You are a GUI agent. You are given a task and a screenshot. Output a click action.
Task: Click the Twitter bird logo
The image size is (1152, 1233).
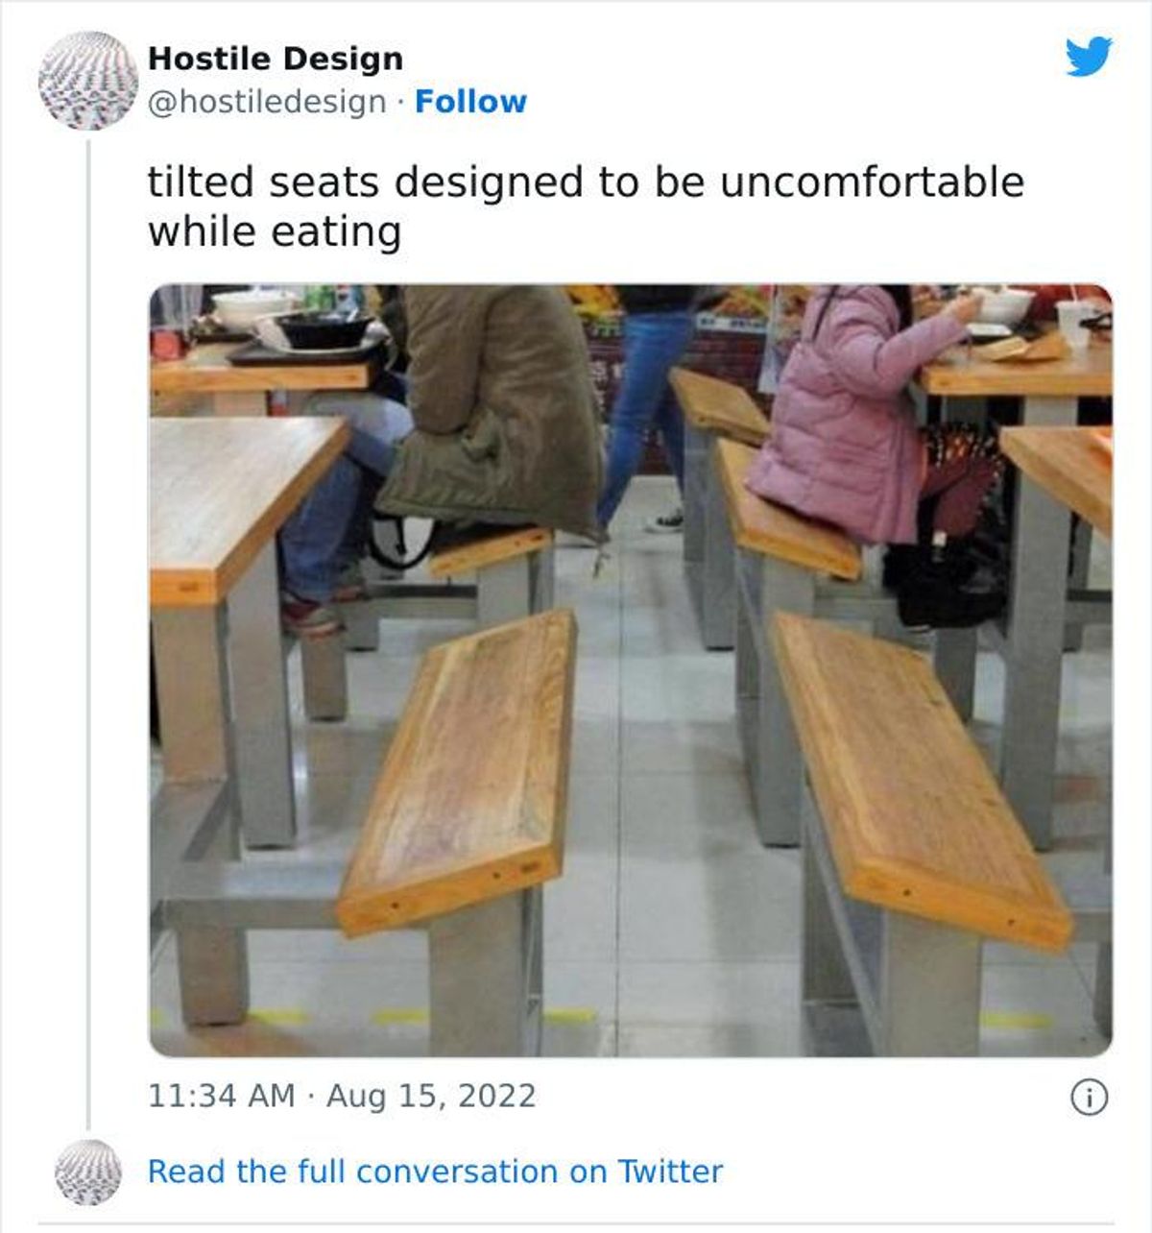click(x=1089, y=57)
